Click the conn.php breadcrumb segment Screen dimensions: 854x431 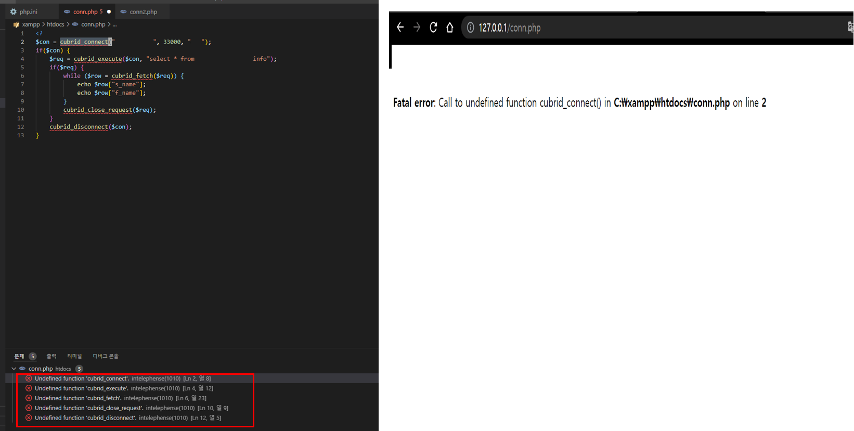93,24
